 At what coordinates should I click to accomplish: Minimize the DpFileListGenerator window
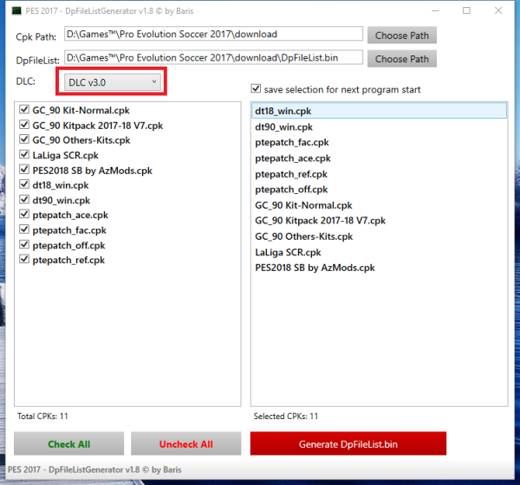435,10
